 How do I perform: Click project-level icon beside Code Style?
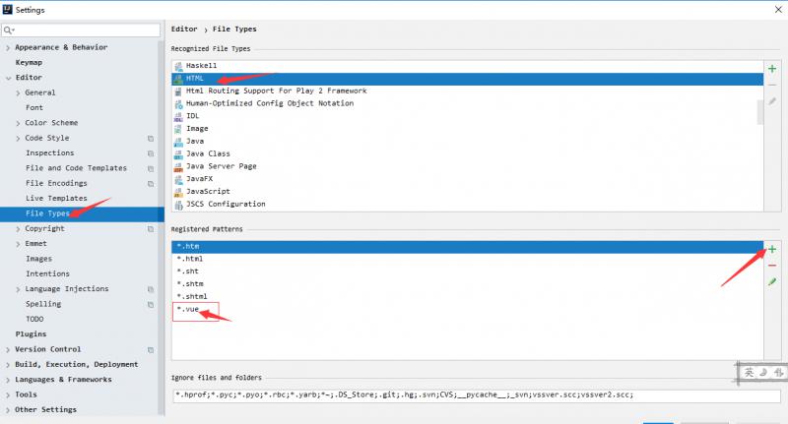point(151,139)
